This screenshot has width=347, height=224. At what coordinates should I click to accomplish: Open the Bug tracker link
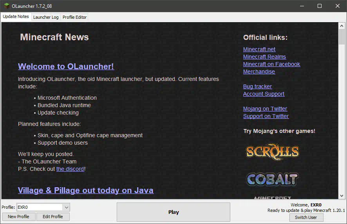point(257,87)
